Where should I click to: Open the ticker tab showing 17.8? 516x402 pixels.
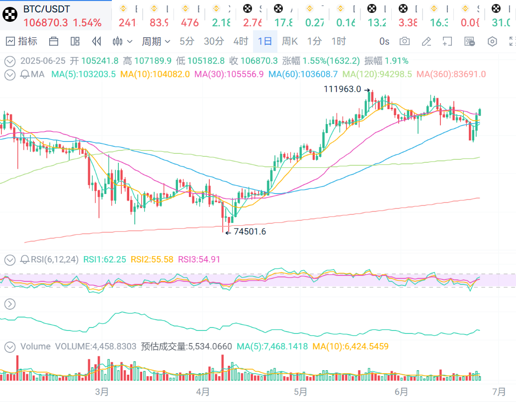[x=283, y=15]
